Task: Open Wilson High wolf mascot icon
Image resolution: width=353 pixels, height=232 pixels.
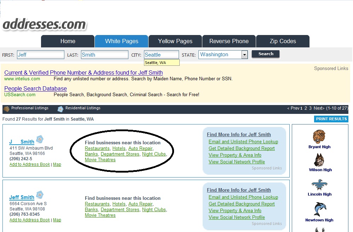Action: (x=319, y=160)
